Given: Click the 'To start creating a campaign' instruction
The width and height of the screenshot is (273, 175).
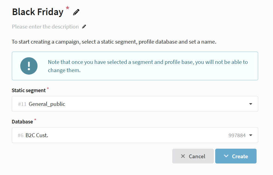Looking at the screenshot, I should [x=114, y=42].
